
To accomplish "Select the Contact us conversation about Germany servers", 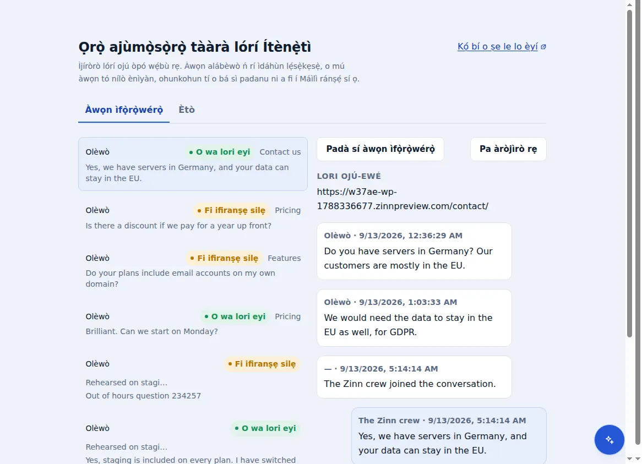I will 193,164.
